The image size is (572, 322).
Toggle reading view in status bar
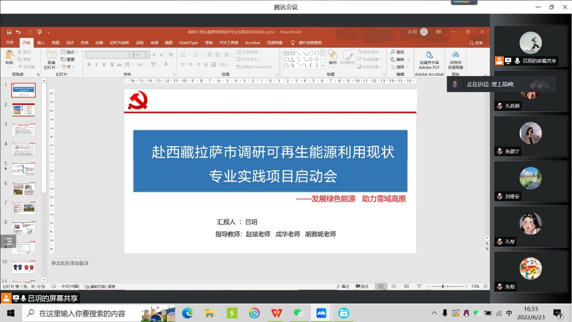coord(406,286)
